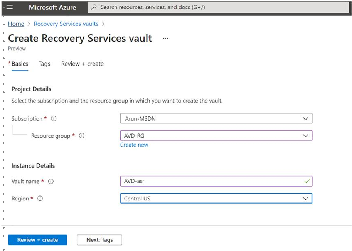Click the Subscription field label

tap(27, 118)
